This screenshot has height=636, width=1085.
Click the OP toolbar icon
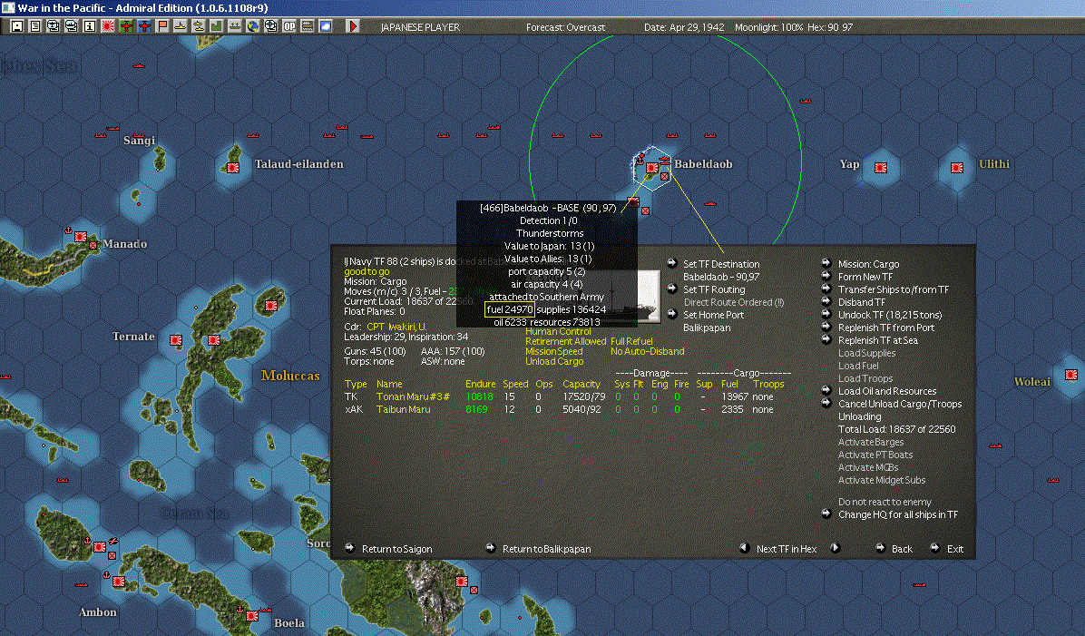[x=288, y=26]
